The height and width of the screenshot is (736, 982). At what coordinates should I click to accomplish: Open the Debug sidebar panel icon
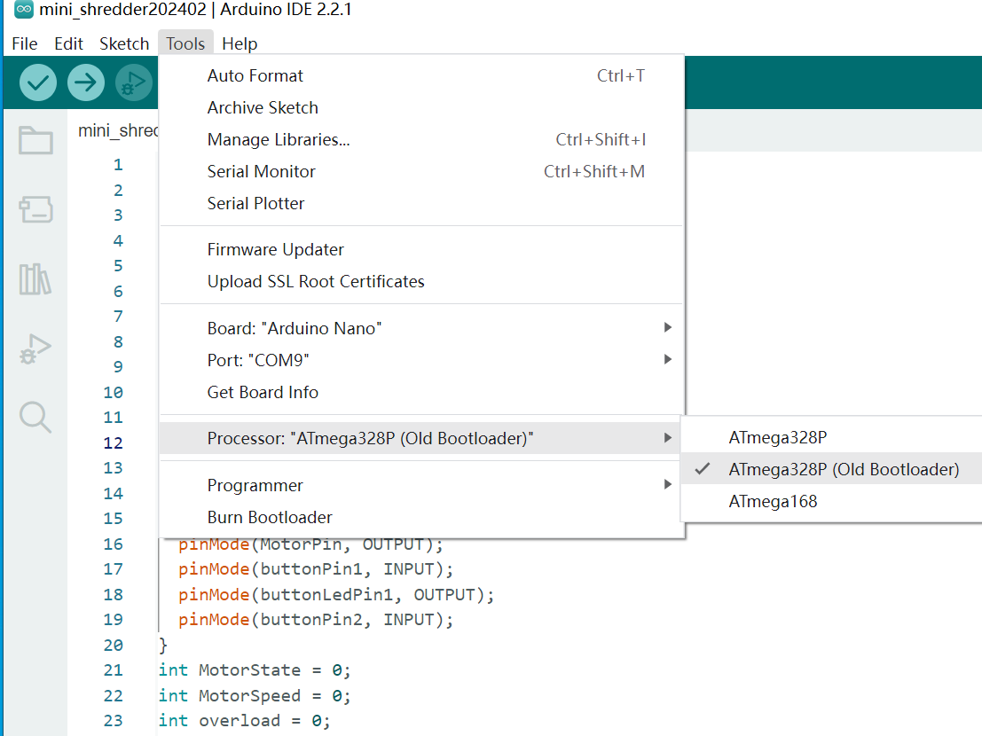pos(35,348)
